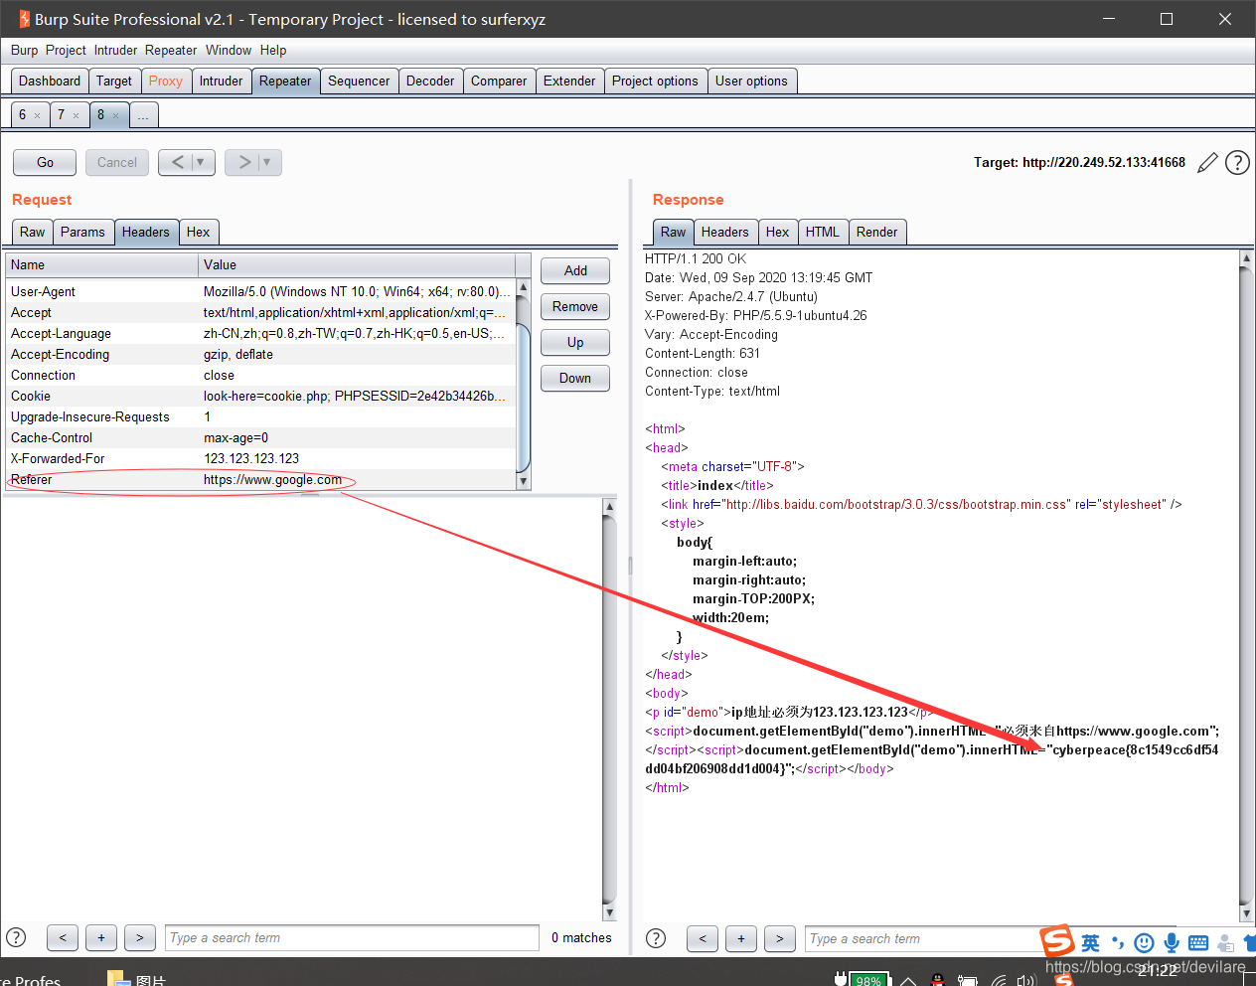Switch to the Dashboard tab
Screen dimensions: 1256x986
pyautogui.click(x=50, y=82)
